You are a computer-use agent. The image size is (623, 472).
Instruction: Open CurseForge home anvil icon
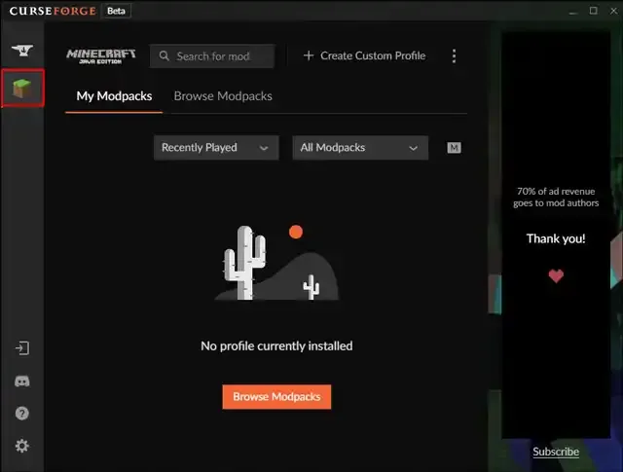tap(22, 50)
